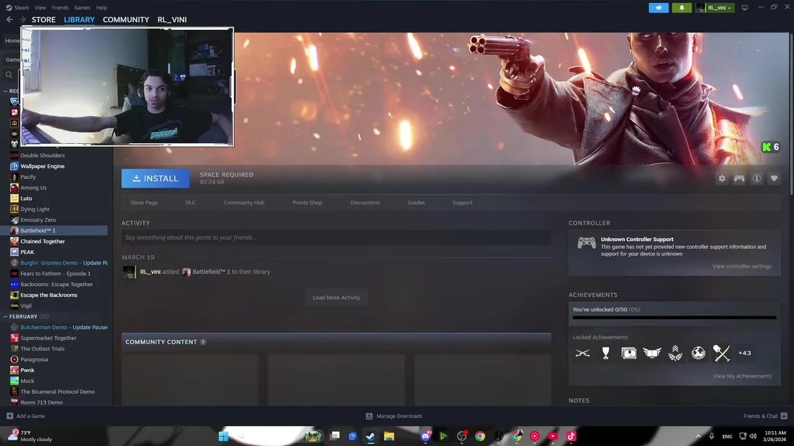Open the Discussions tab
794x446 pixels.
pyautogui.click(x=365, y=203)
